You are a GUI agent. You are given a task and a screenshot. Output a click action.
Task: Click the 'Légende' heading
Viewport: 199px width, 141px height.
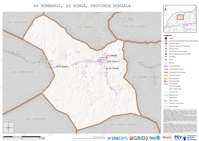coord(168,35)
